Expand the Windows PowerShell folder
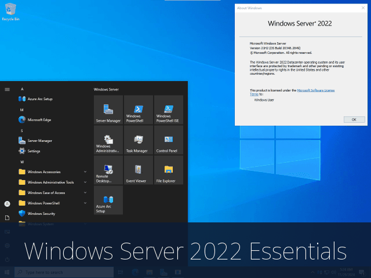Screen dimensions: 371x278 click(x=53, y=203)
